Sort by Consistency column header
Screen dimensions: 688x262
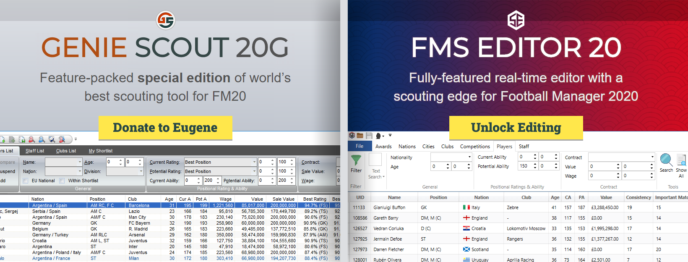[x=638, y=197]
